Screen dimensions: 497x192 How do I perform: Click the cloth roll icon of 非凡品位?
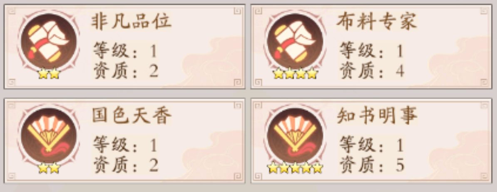49,41
